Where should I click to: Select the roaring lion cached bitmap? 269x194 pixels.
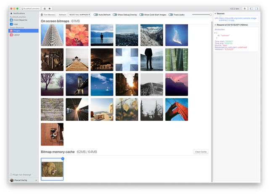pos(52,169)
